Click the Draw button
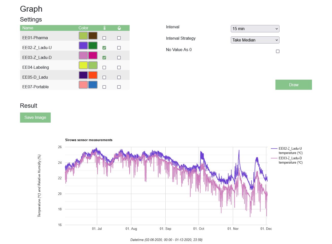 point(294,85)
